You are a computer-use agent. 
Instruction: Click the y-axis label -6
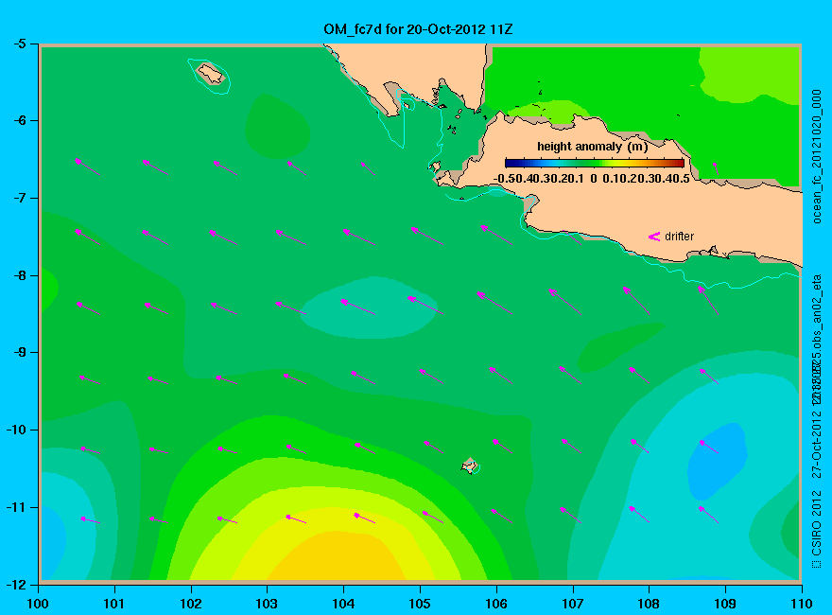(19, 120)
